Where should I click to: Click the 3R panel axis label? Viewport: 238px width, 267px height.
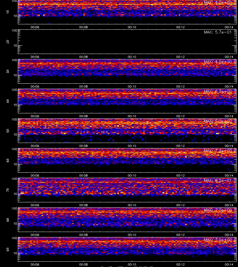tap(8, 71)
